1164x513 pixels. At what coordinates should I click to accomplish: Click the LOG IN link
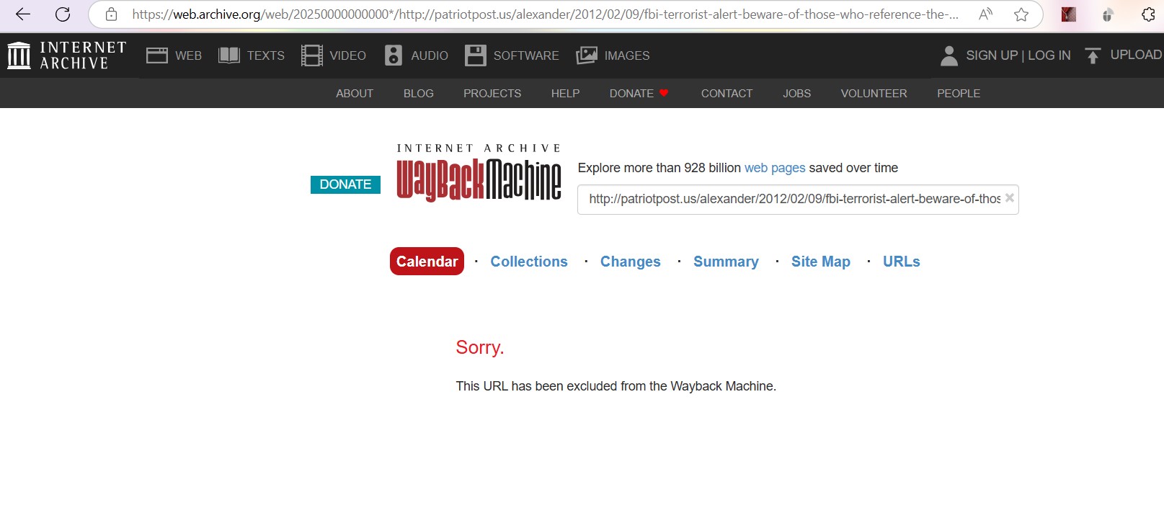1049,55
